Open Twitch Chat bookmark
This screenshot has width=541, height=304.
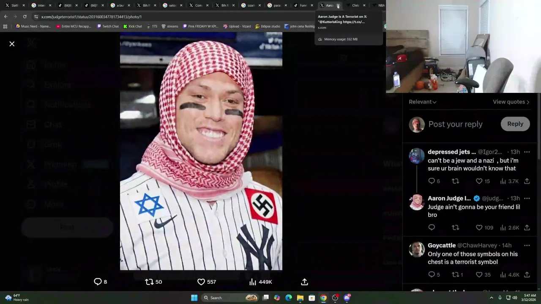[x=108, y=26]
